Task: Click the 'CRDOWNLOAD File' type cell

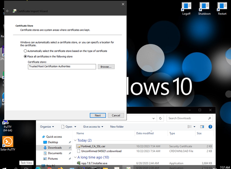Action: coord(181,151)
